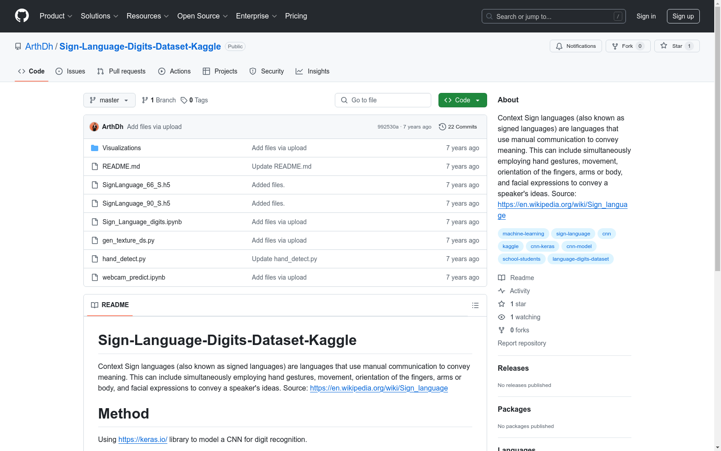The image size is (721, 451).
Task: Switch to the Issues tab
Action: 70,71
